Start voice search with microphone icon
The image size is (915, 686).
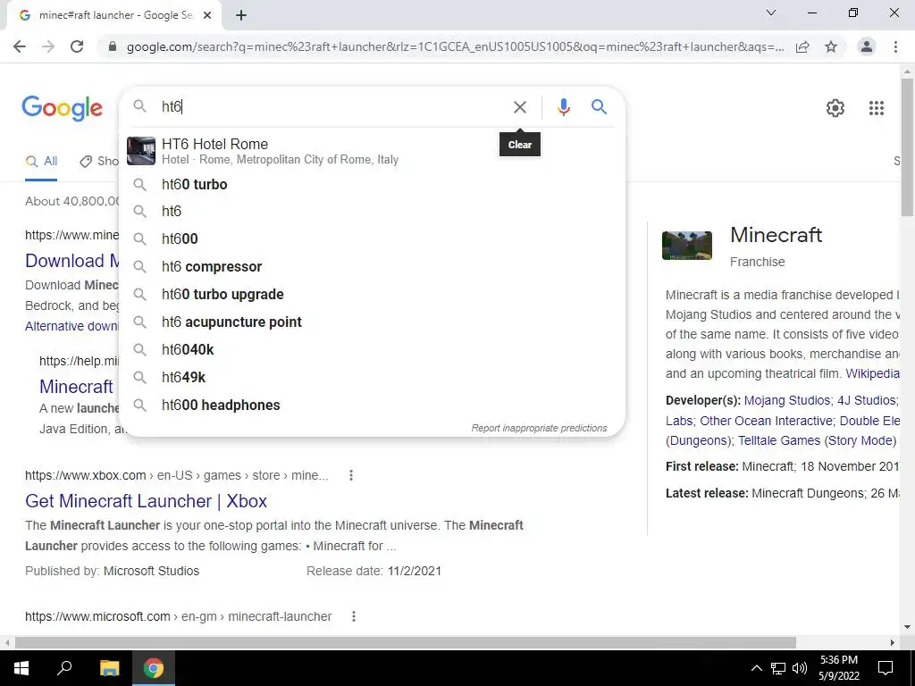[x=563, y=107]
